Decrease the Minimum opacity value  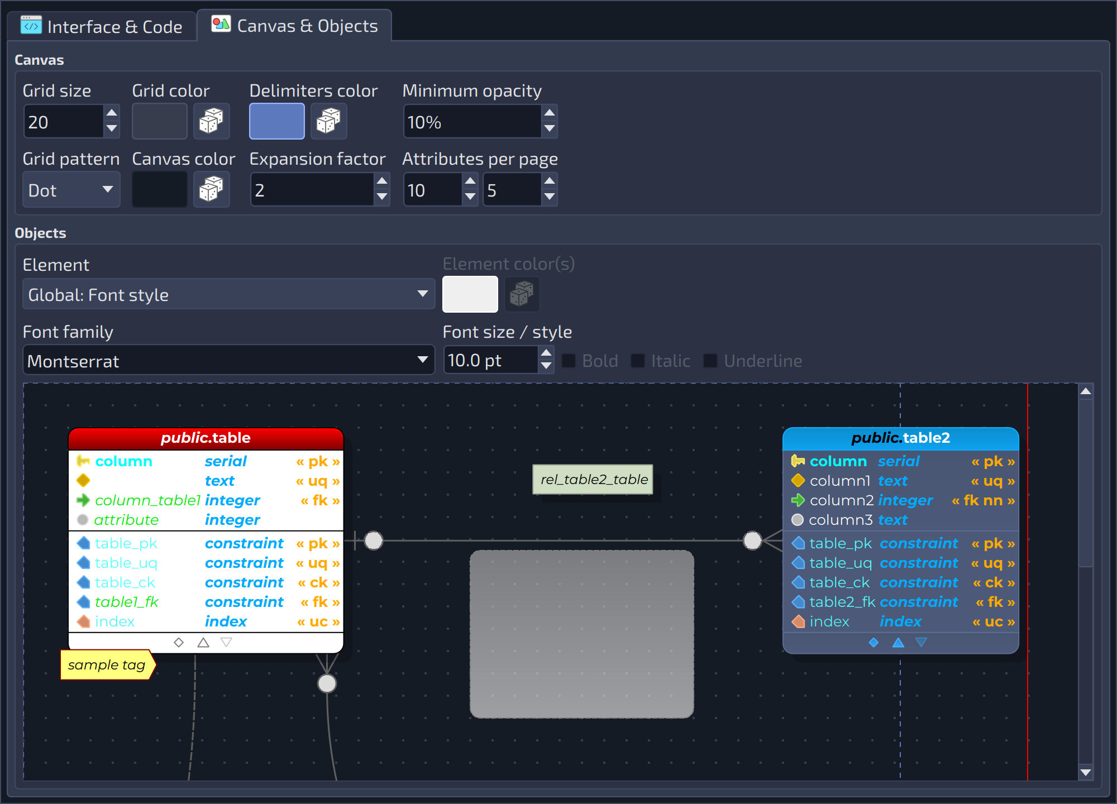550,129
